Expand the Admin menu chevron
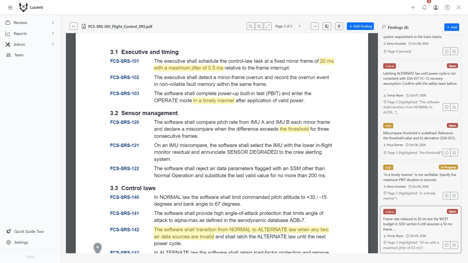Screen dimensions: 468x263 [x=53, y=44]
